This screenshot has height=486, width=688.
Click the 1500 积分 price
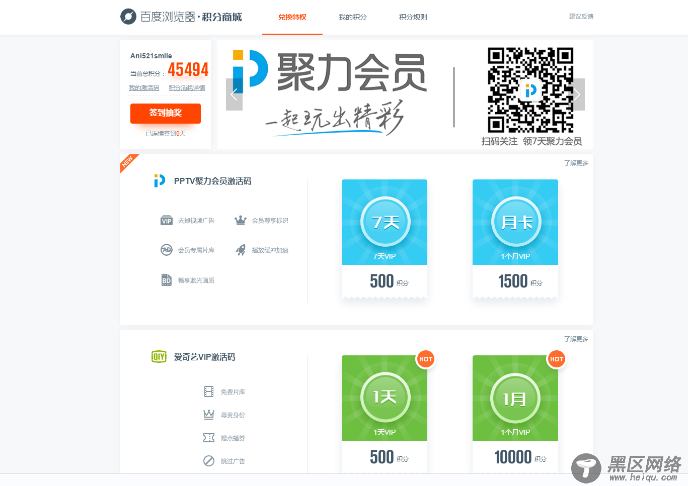coord(520,281)
